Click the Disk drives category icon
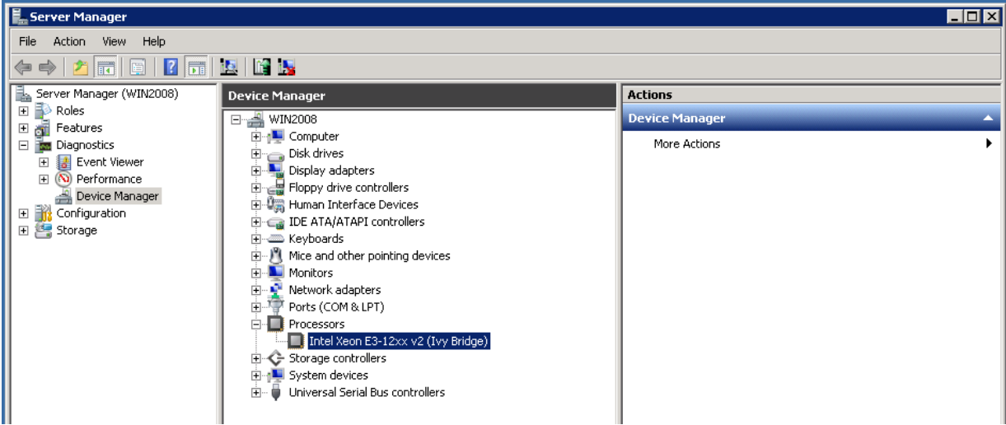1006x425 pixels. 276,153
